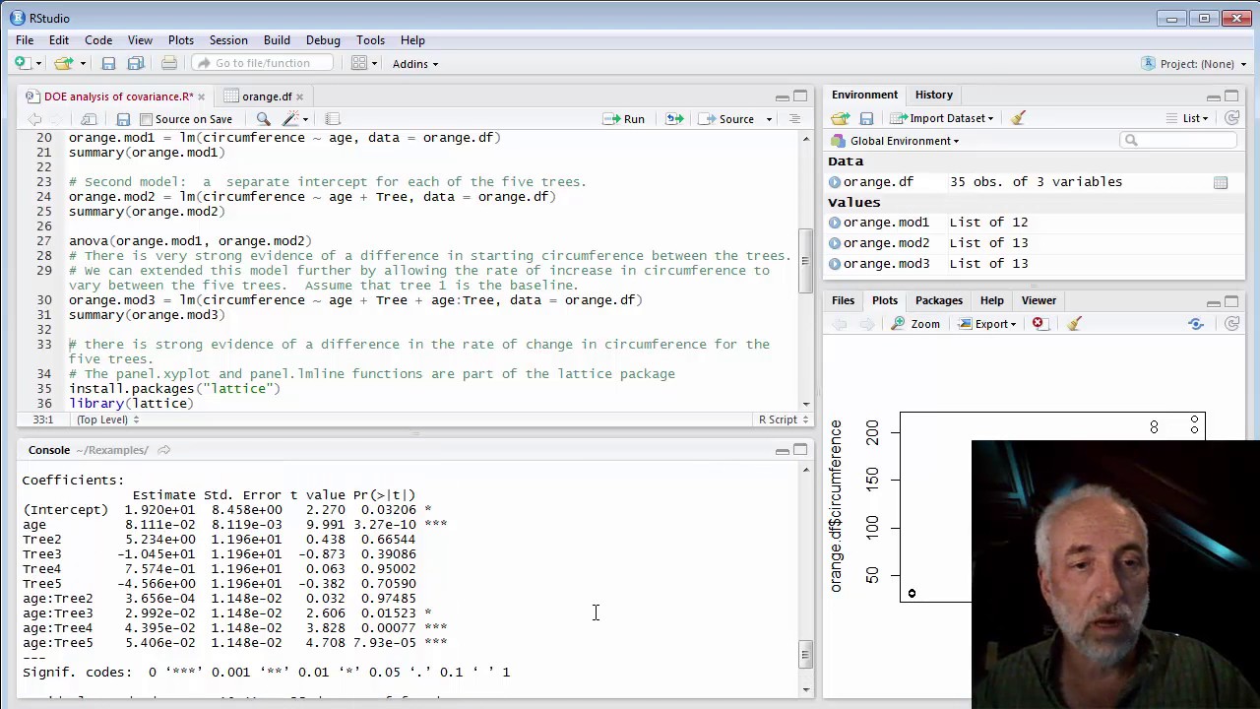
Task: Switch to the orange.df tab
Action: [267, 97]
